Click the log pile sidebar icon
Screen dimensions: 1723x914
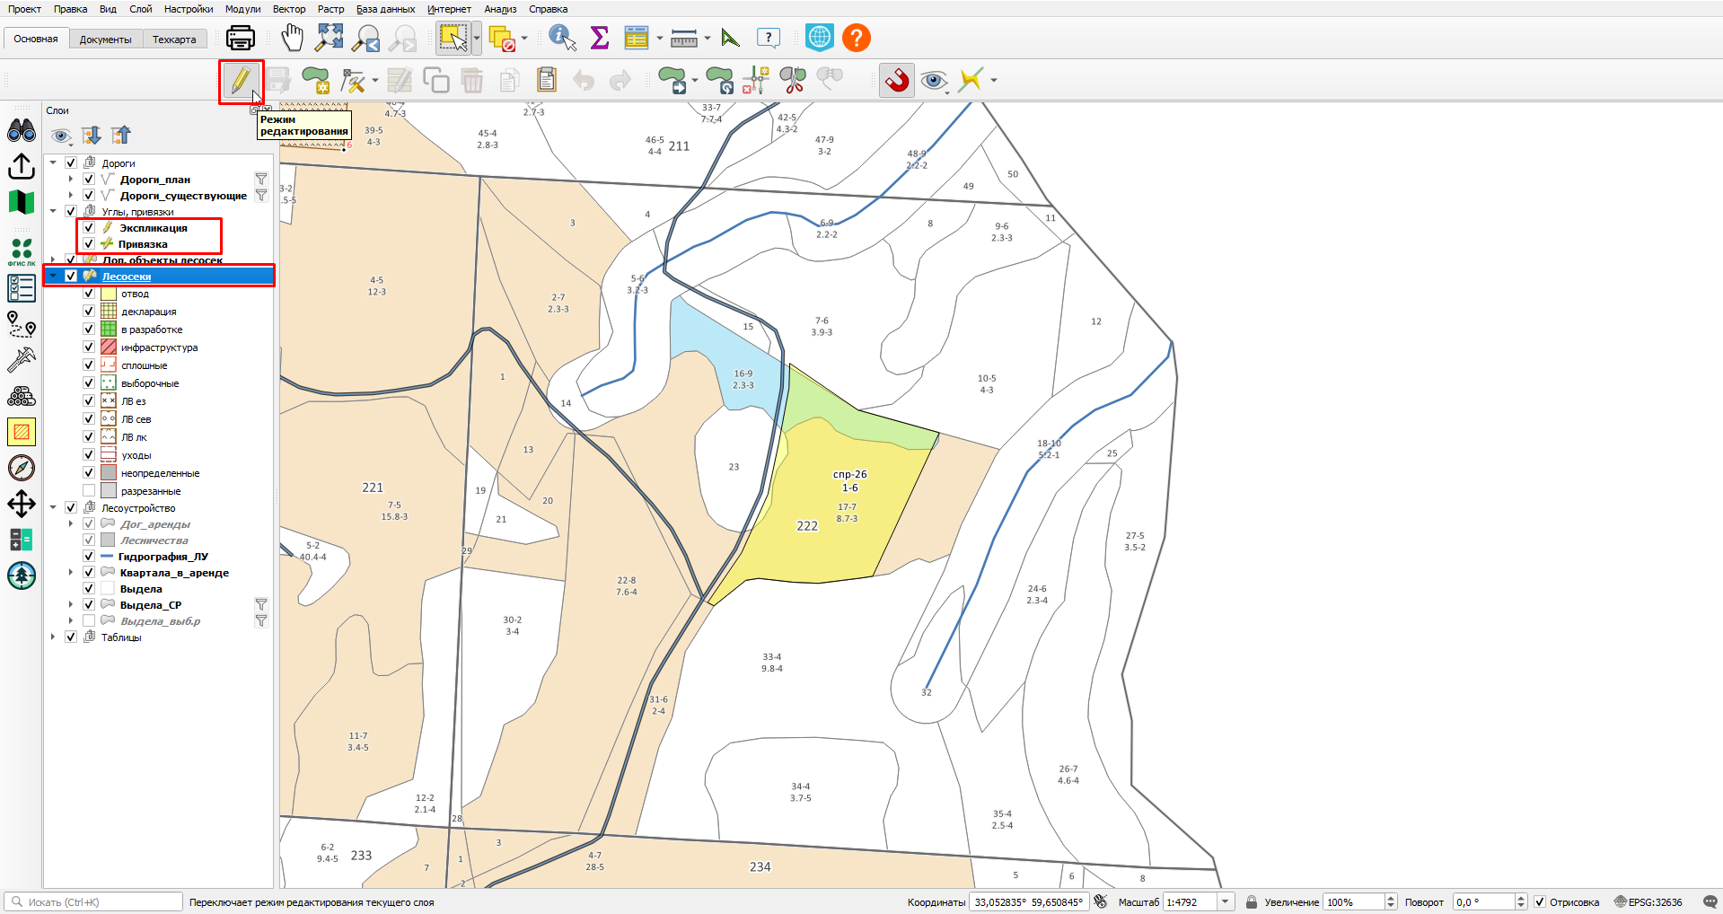point(22,396)
